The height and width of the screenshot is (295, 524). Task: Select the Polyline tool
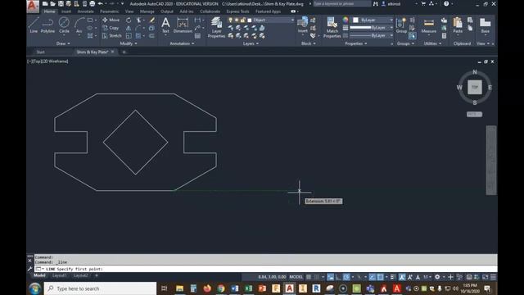pos(47,25)
